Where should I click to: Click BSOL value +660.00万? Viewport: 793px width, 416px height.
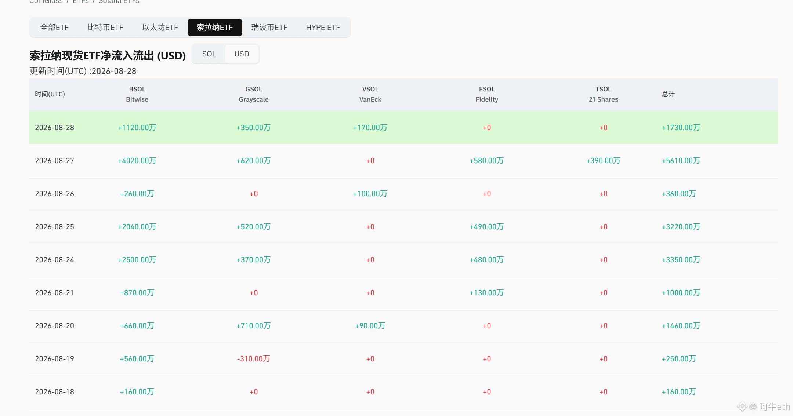point(137,326)
